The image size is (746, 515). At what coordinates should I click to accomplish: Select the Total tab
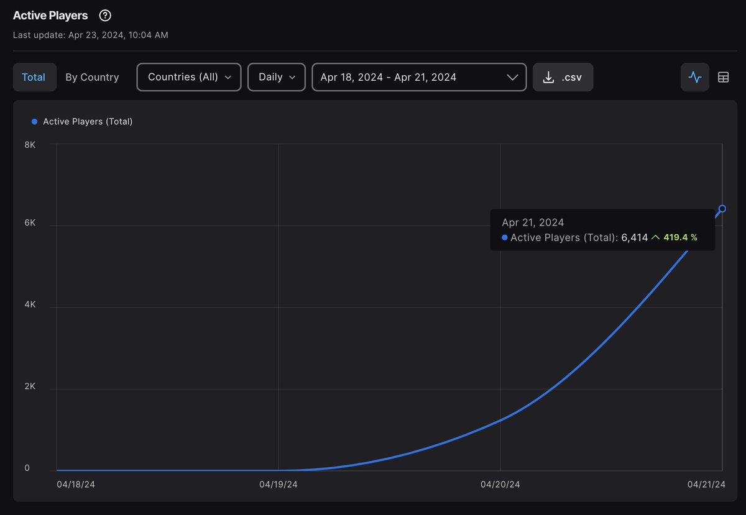point(34,77)
